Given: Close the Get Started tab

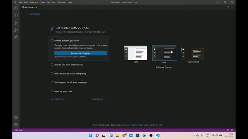Looking at the screenshot, I should (x=36, y=7).
